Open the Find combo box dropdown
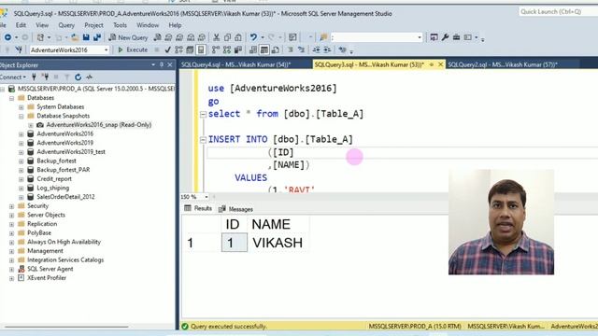The image size is (598, 336). coord(420,37)
